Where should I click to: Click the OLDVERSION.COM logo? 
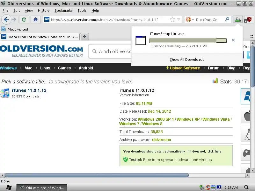tap(41, 51)
